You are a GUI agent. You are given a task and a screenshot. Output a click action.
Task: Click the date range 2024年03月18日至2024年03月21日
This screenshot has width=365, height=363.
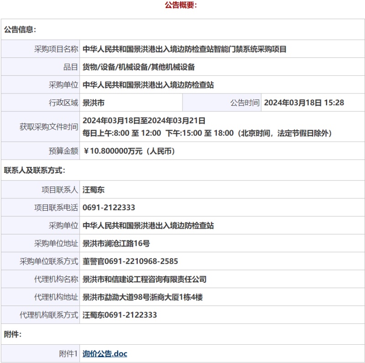click(144, 120)
